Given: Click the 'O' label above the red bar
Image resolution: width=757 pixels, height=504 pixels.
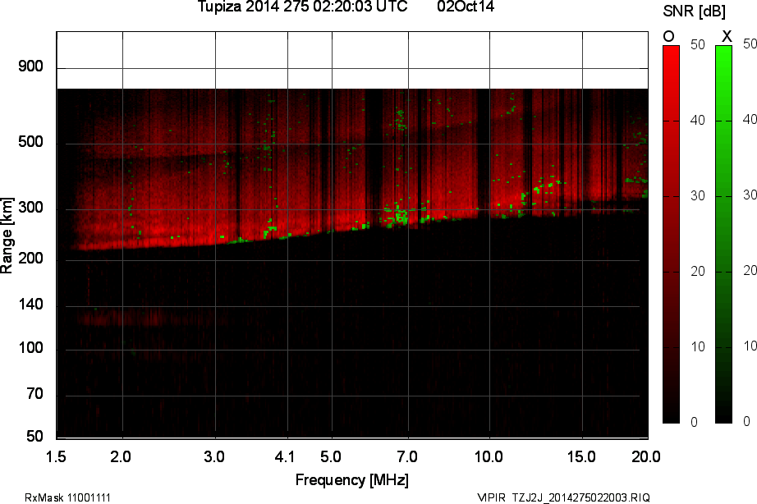Looking at the screenshot, I should [669, 36].
